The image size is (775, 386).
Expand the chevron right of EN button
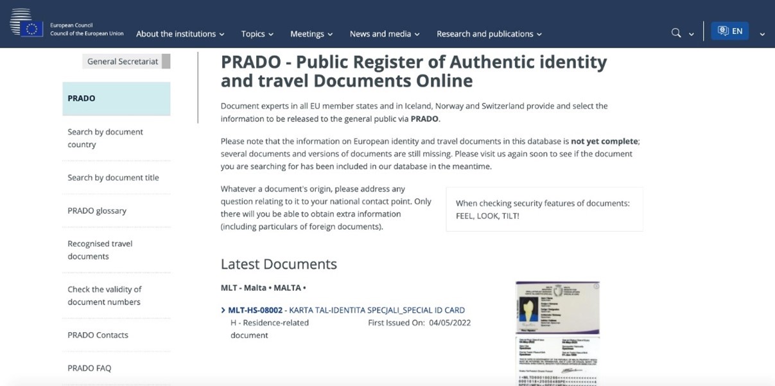[x=762, y=34]
